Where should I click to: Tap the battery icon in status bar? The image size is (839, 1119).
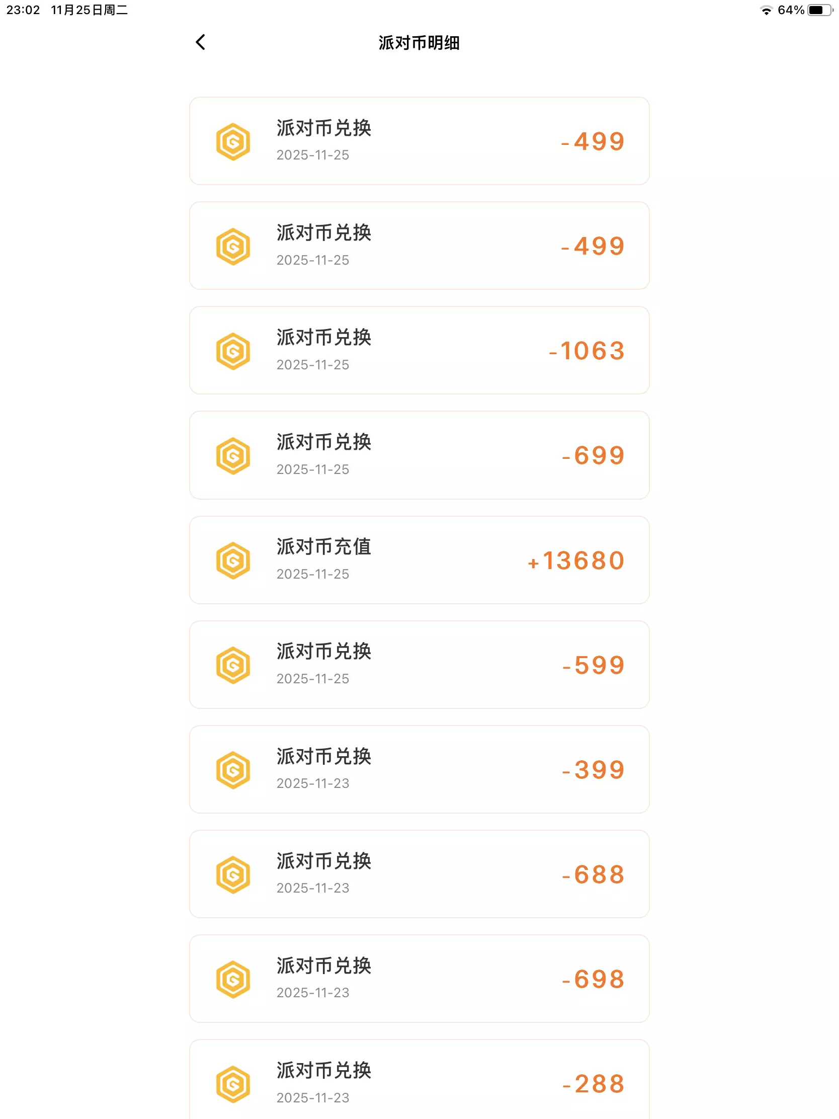(819, 10)
